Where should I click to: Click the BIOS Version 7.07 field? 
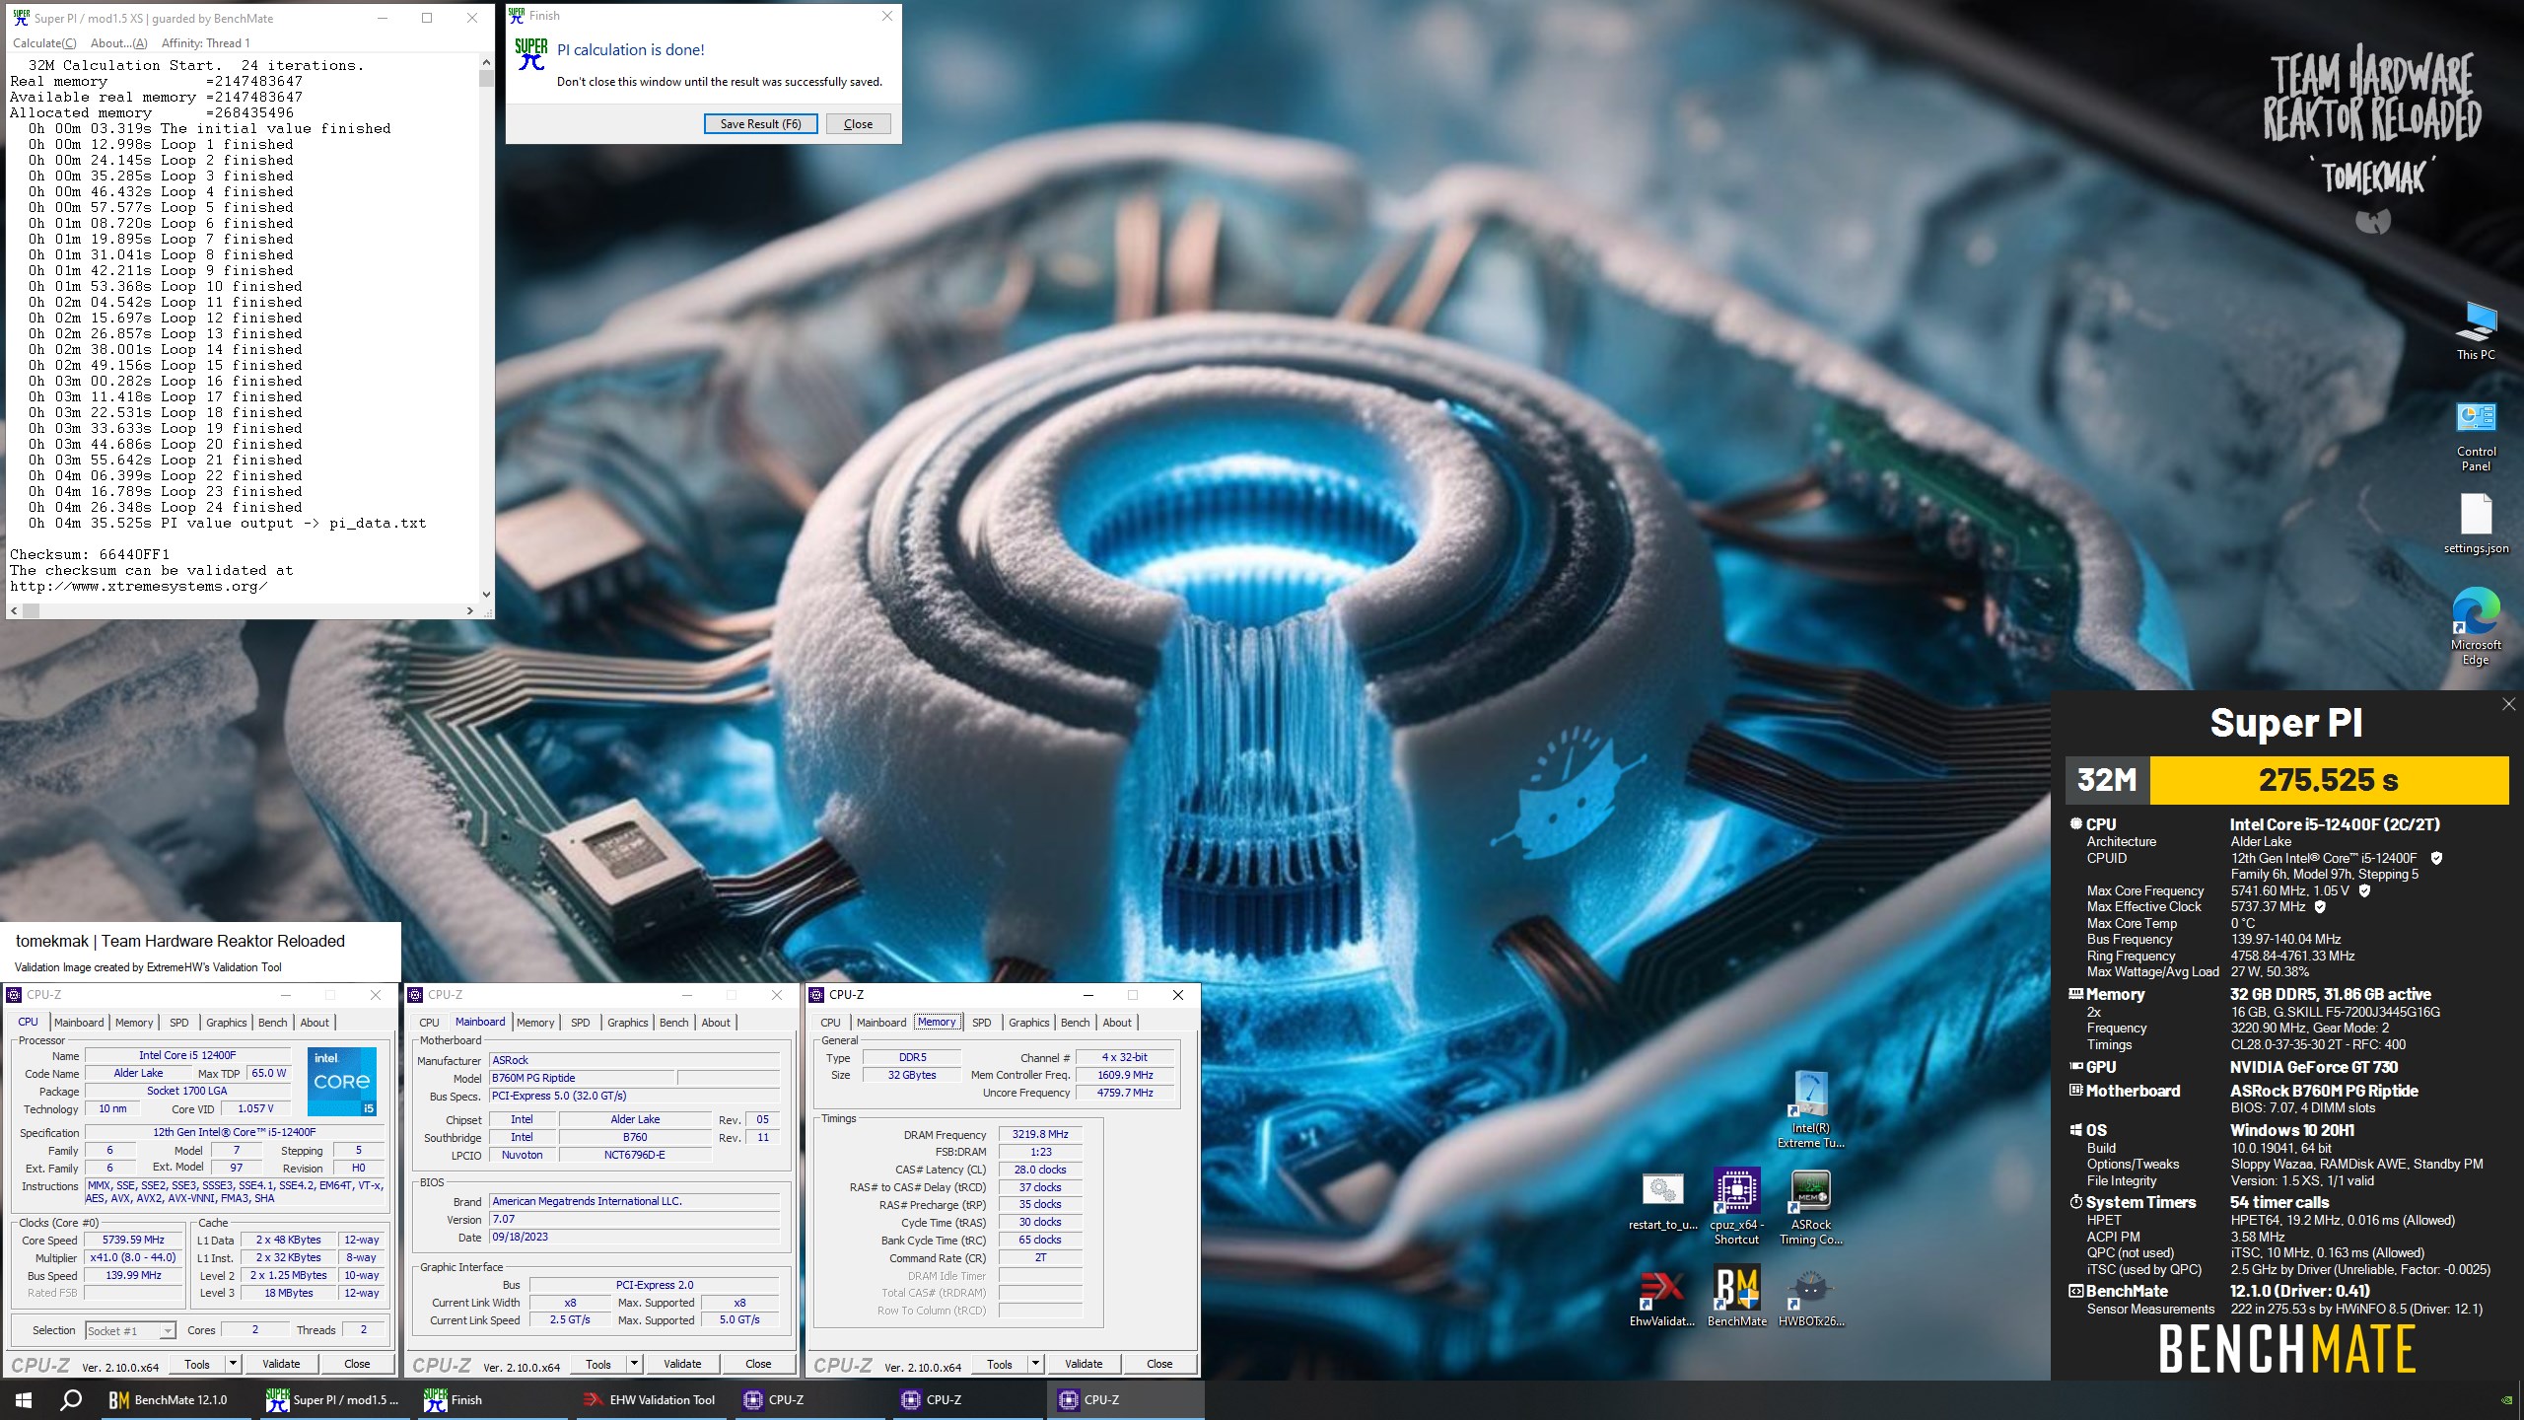point(634,1220)
